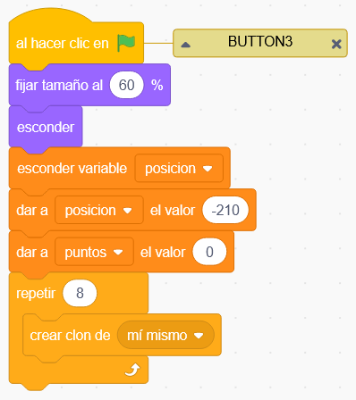Edit the 0 value field for puntos

click(x=209, y=252)
